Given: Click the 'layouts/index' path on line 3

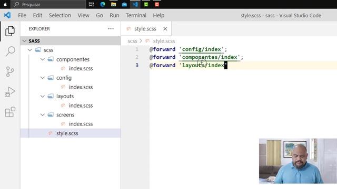Looking at the screenshot, I should (203, 65).
